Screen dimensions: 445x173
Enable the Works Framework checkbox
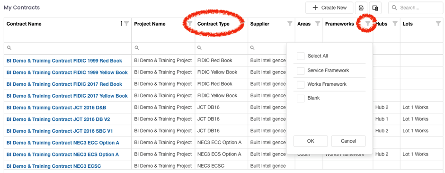pos(301,85)
